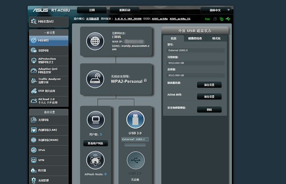Open AiProtection 智能网络卫士

(x=49, y=60)
